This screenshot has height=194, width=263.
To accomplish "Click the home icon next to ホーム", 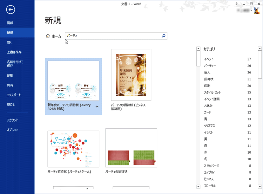I will (x=48, y=36).
